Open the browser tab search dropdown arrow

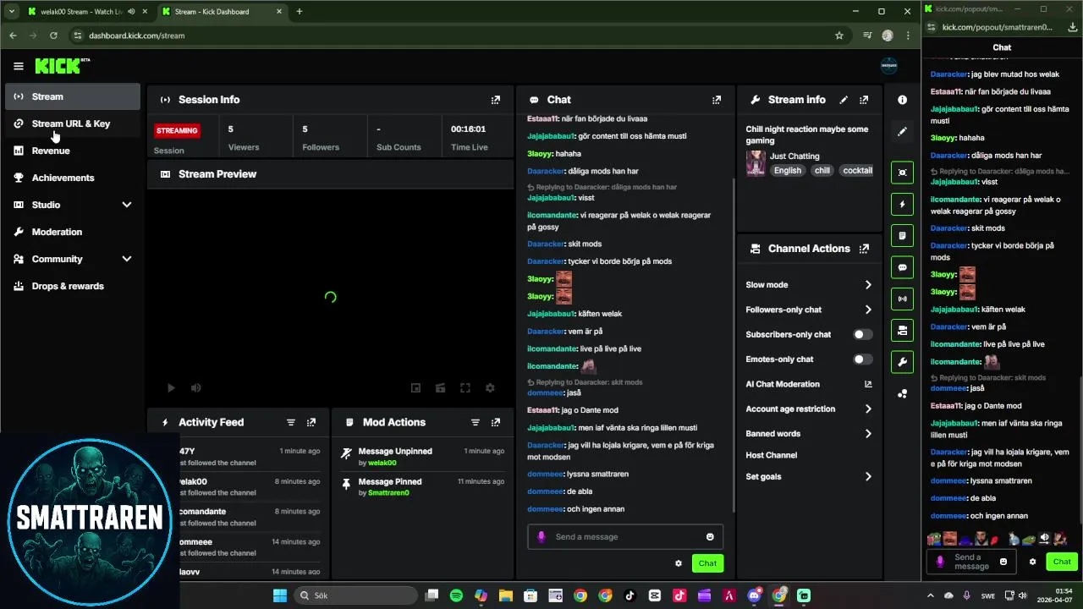[12, 11]
